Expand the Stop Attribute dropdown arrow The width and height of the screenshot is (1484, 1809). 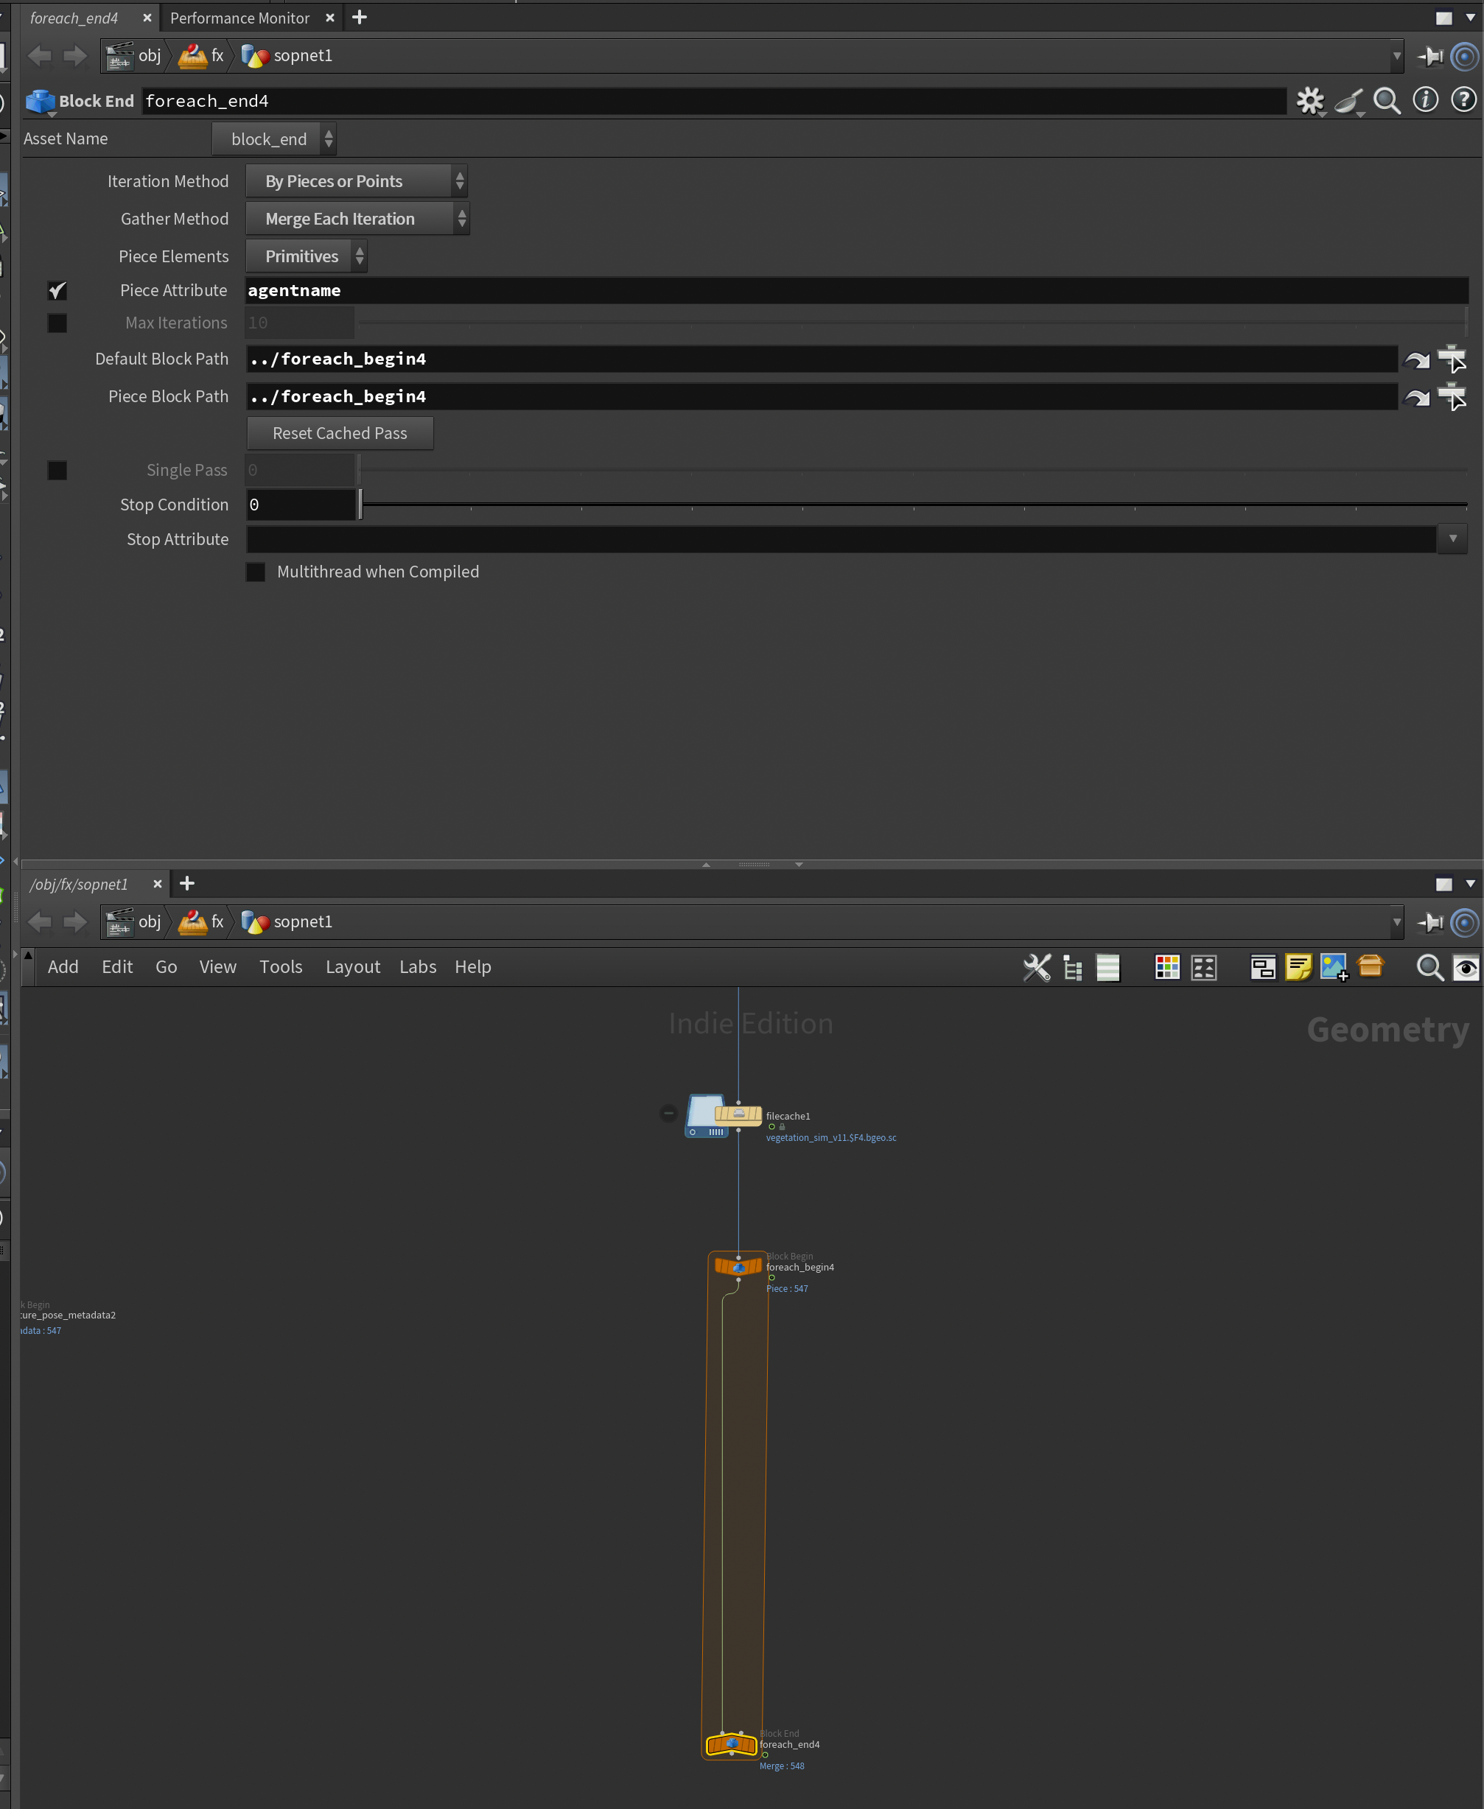pos(1452,539)
